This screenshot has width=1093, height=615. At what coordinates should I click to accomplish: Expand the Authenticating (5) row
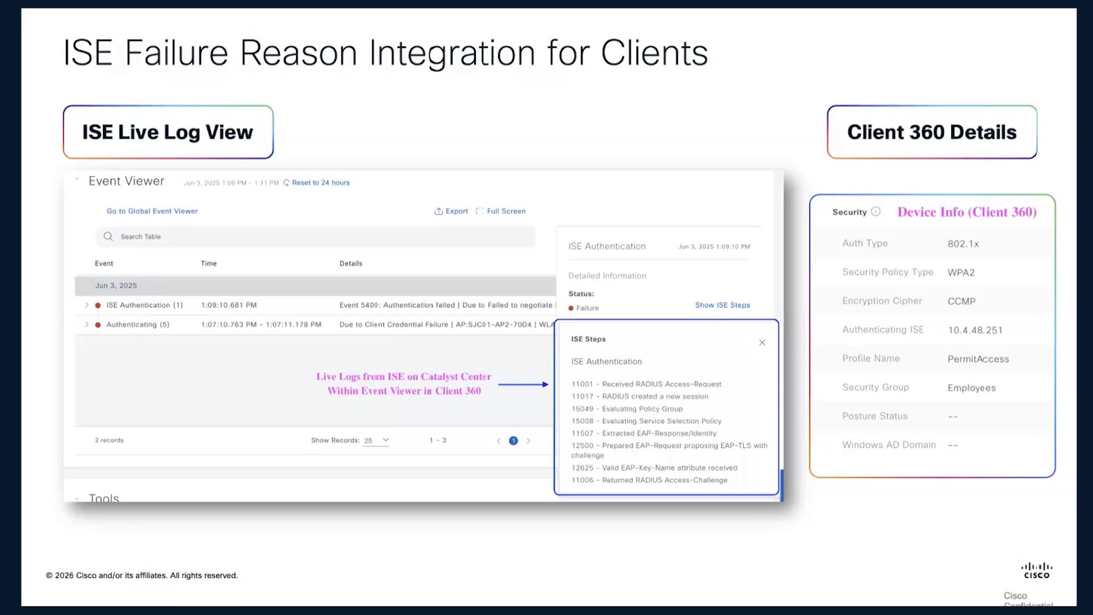click(87, 325)
